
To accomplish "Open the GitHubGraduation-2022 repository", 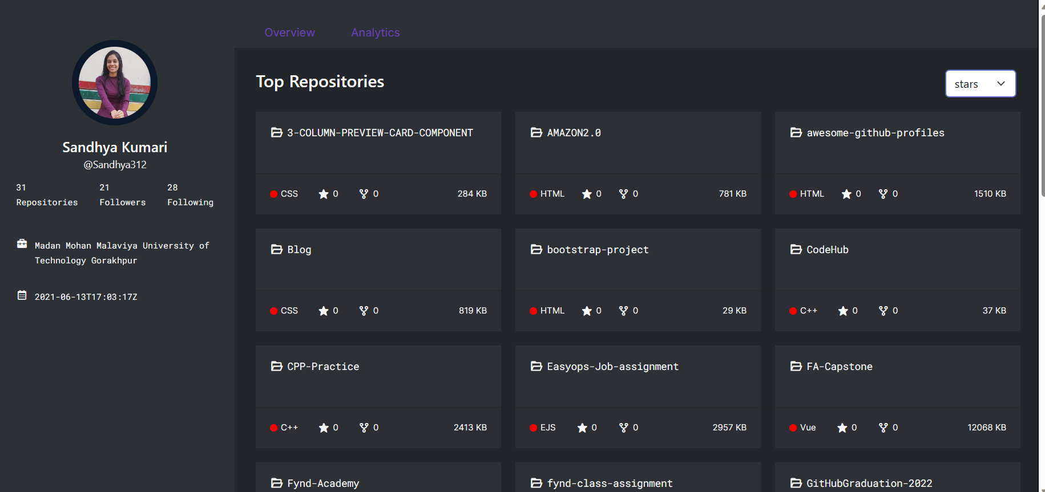I will coord(869,483).
